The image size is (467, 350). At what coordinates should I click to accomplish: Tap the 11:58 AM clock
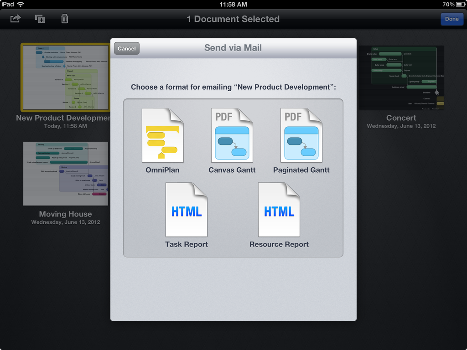point(233,4)
